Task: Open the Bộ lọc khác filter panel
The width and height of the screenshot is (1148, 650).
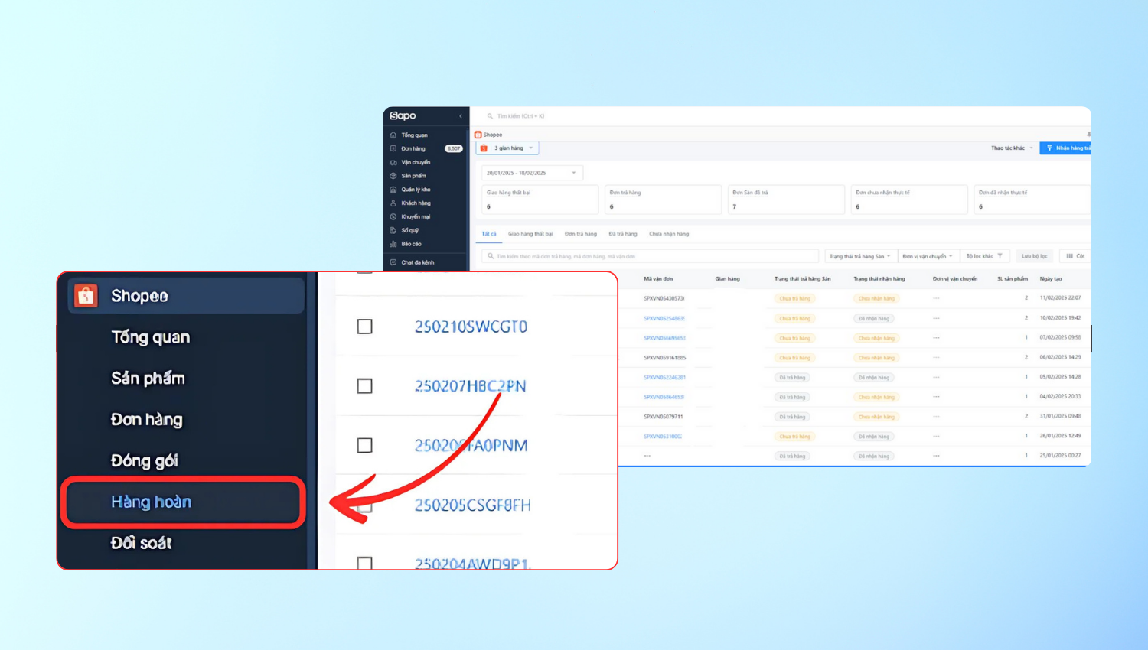Action: 984,256
